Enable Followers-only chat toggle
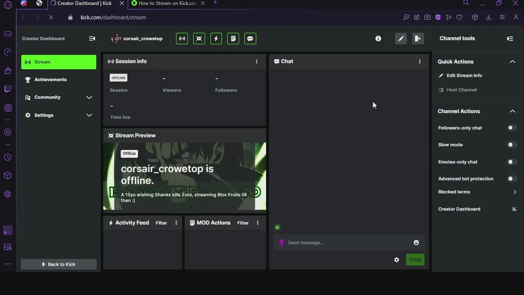Image resolution: width=524 pixels, height=295 pixels. (512, 128)
